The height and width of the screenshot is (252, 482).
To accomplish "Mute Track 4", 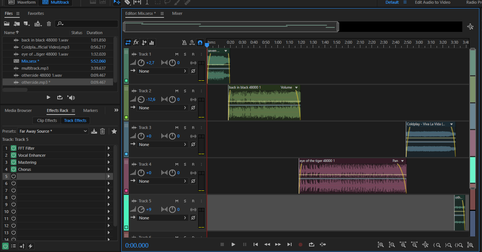I will [x=177, y=165].
